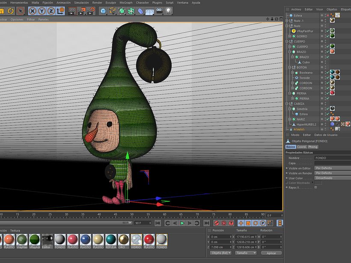Screen dimensions: 351x263
Task: Go to the start of the animation
Action: click(x=158, y=223)
